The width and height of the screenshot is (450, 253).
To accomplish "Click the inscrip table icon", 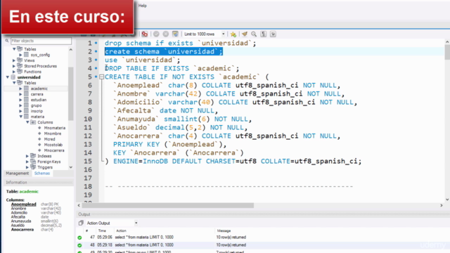I will (x=27, y=111).
